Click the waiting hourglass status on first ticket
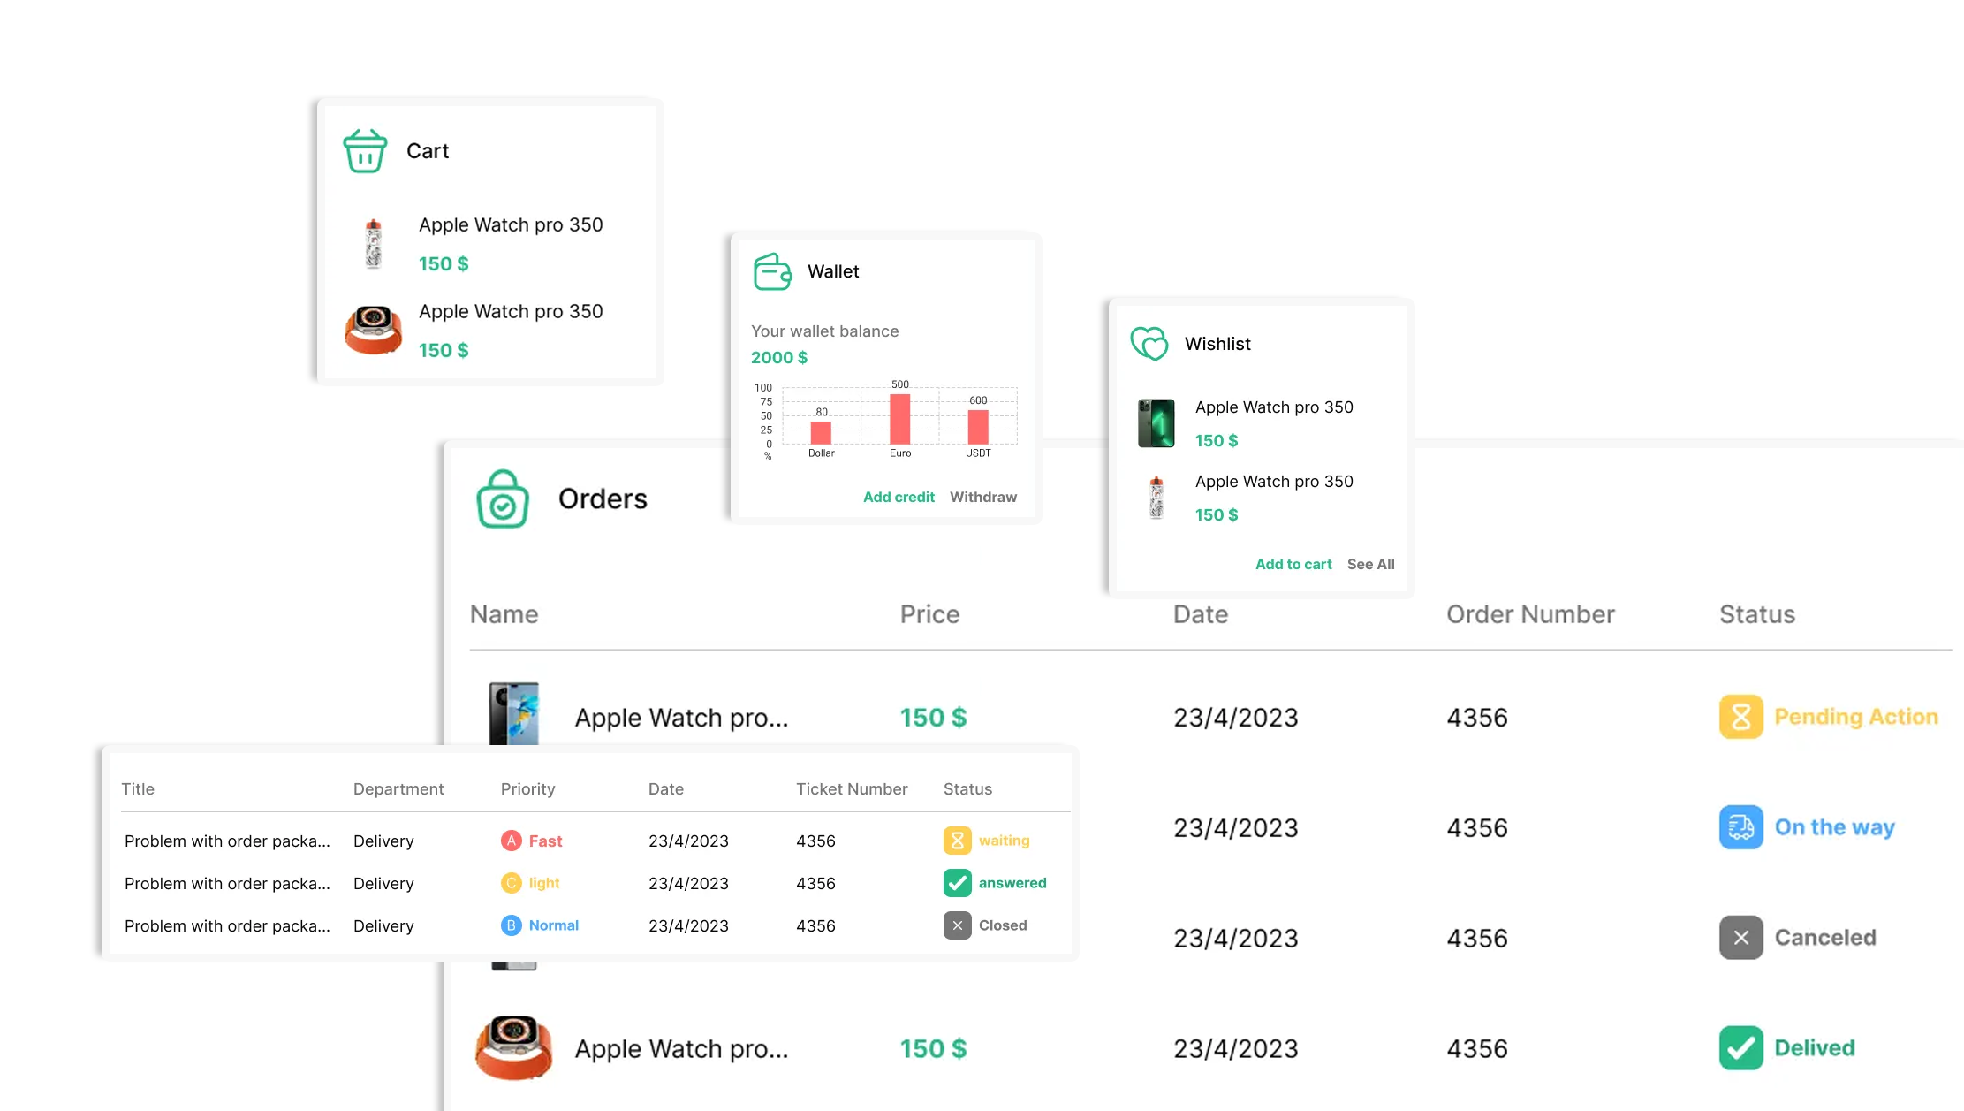This screenshot has height=1111, width=1964. coord(957,841)
